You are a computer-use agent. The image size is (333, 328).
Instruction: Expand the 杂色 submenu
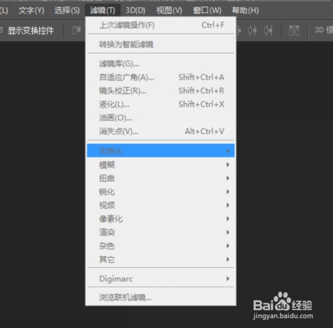160,245
